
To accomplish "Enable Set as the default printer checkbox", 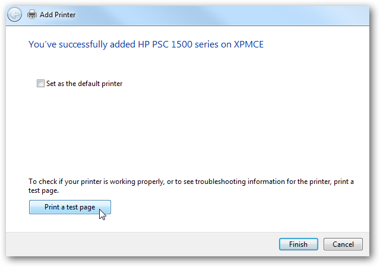I will (40, 83).
